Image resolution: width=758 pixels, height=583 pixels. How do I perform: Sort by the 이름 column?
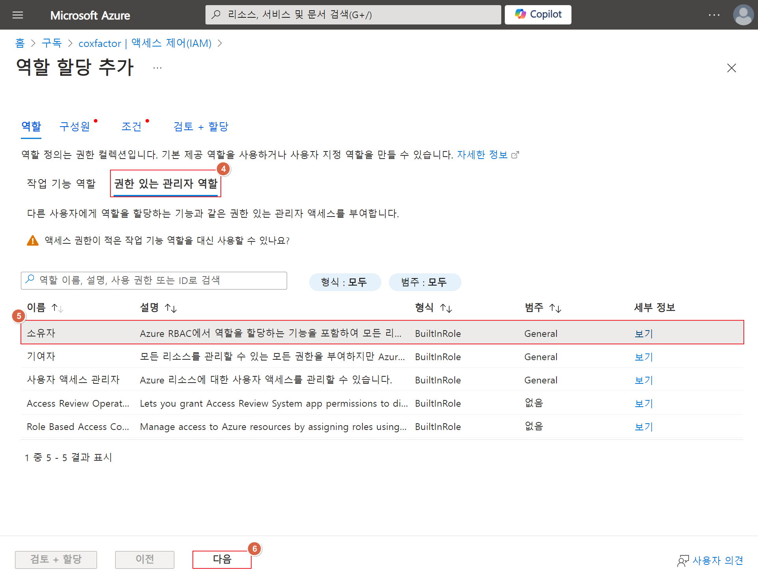pos(45,308)
